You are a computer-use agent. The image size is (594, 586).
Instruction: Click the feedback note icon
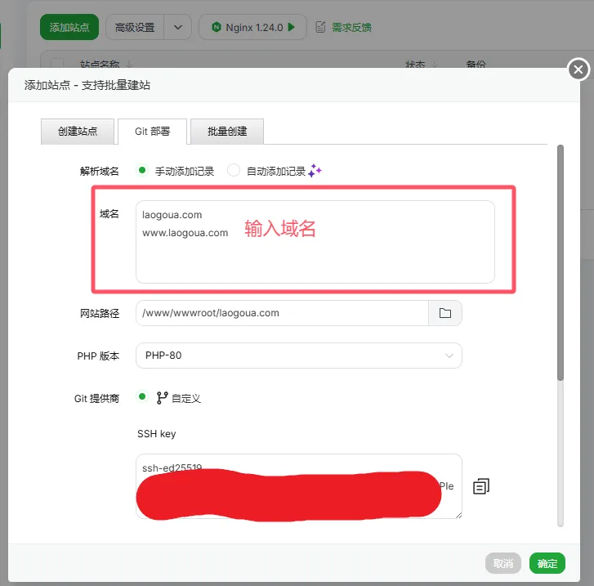pyautogui.click(x=320, y=27)
